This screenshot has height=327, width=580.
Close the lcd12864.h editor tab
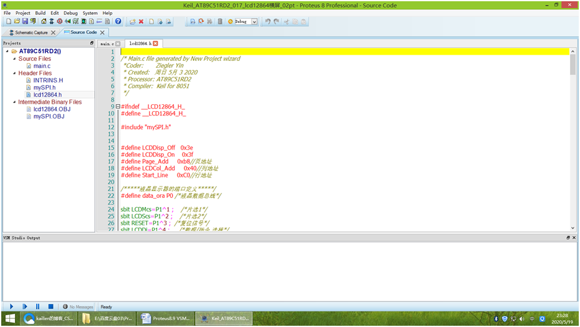tap(155, 43)
